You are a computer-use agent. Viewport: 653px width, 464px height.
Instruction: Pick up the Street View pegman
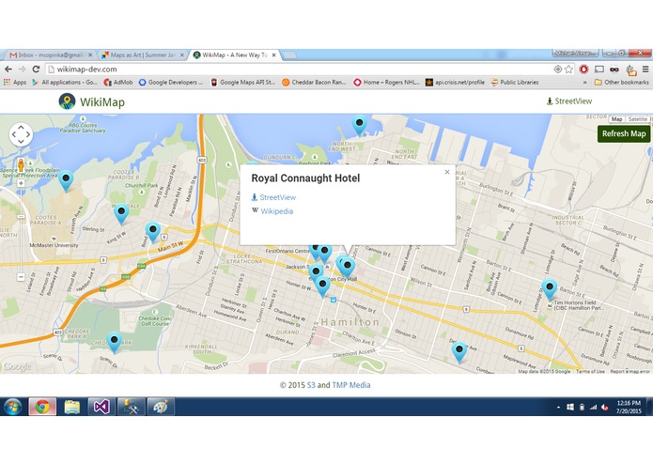pos(21,164)
